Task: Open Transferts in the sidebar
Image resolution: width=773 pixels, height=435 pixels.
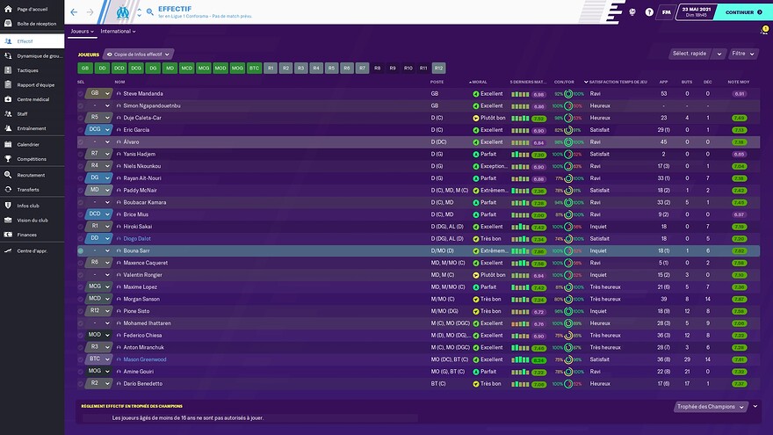Action: tap(28, 189)
